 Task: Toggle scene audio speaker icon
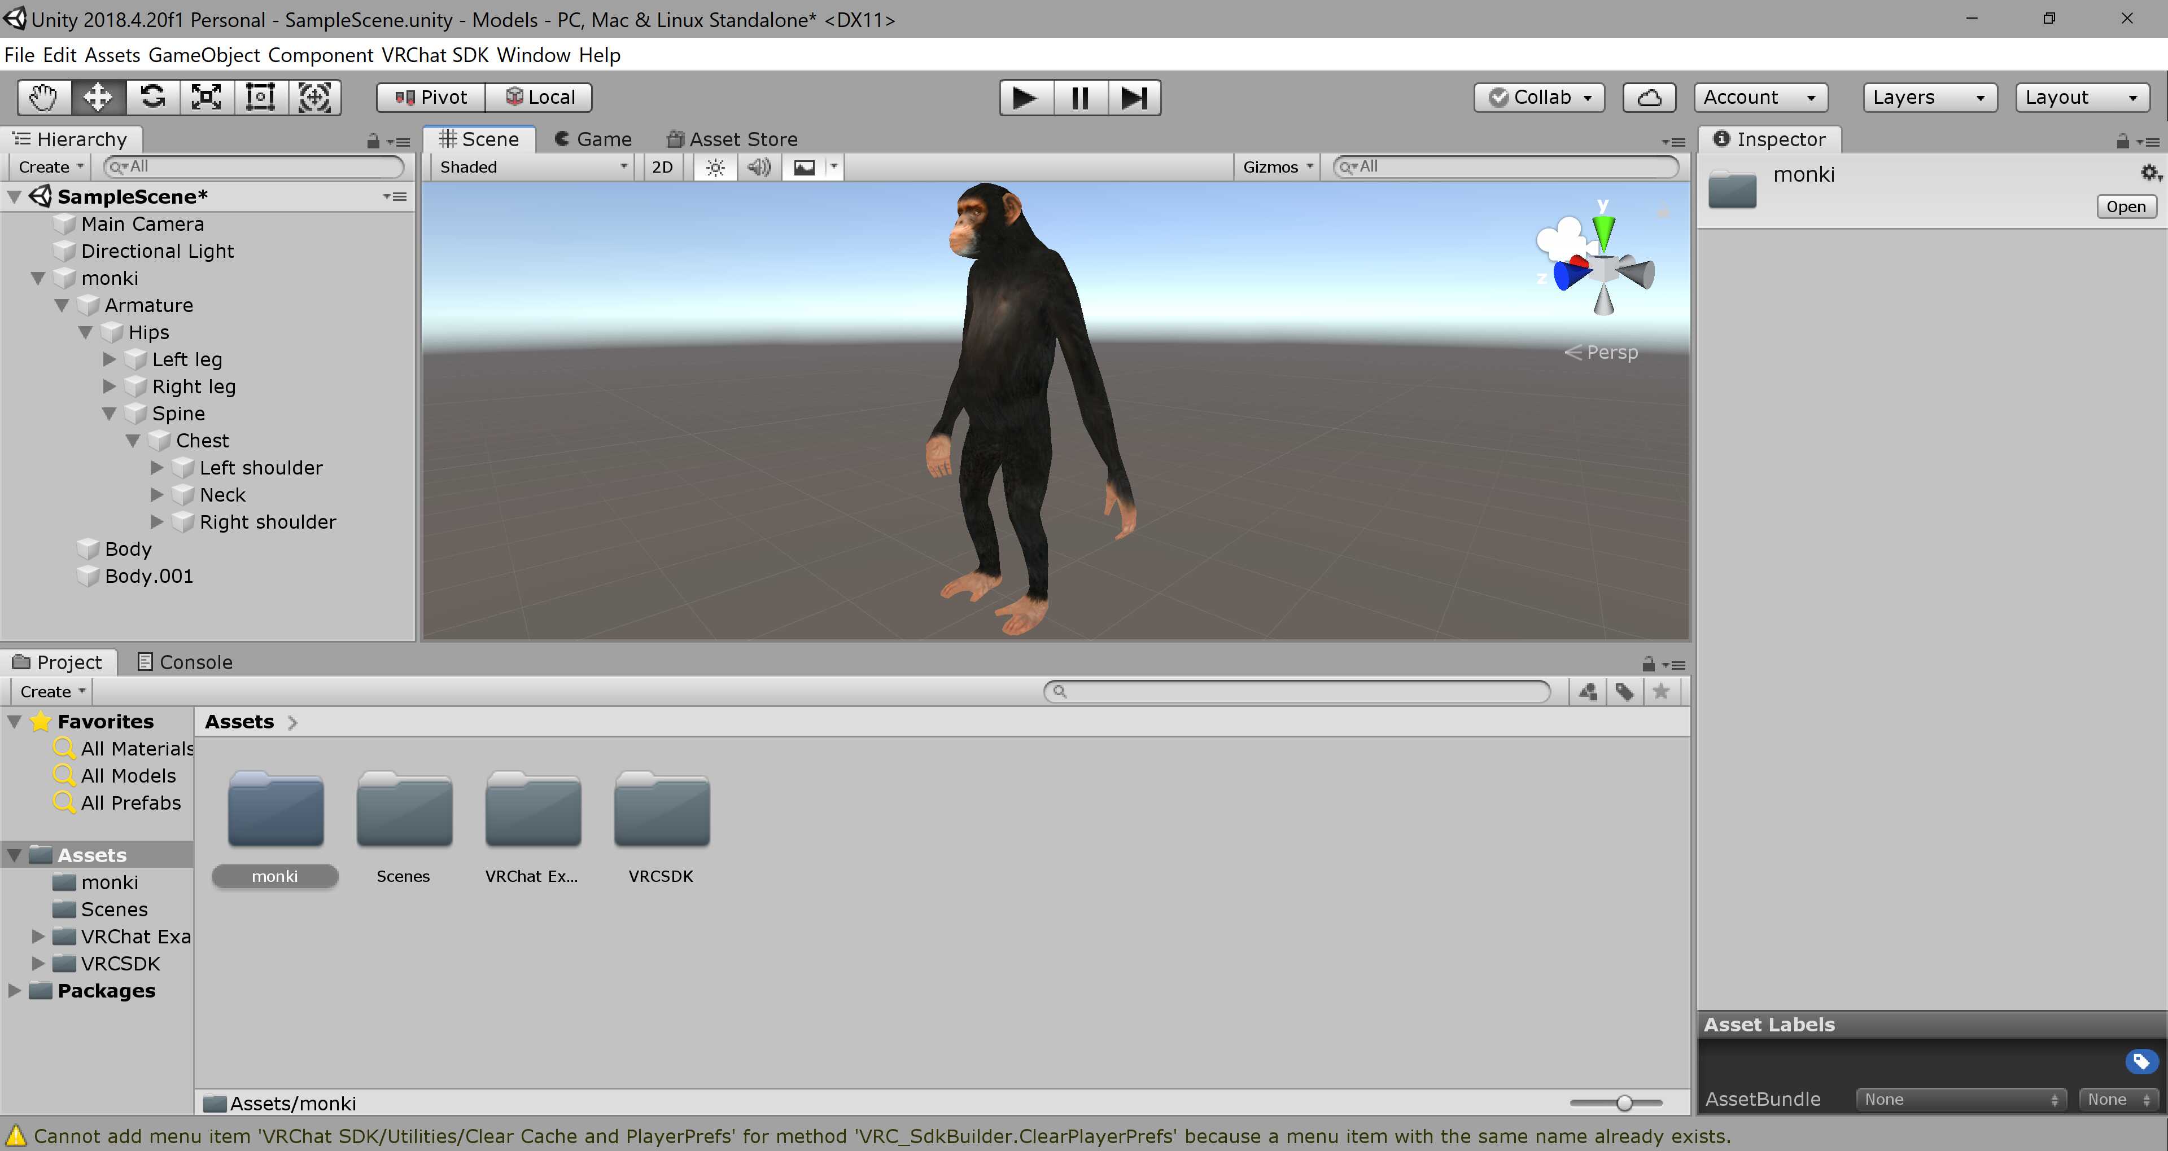coord(758,166)
